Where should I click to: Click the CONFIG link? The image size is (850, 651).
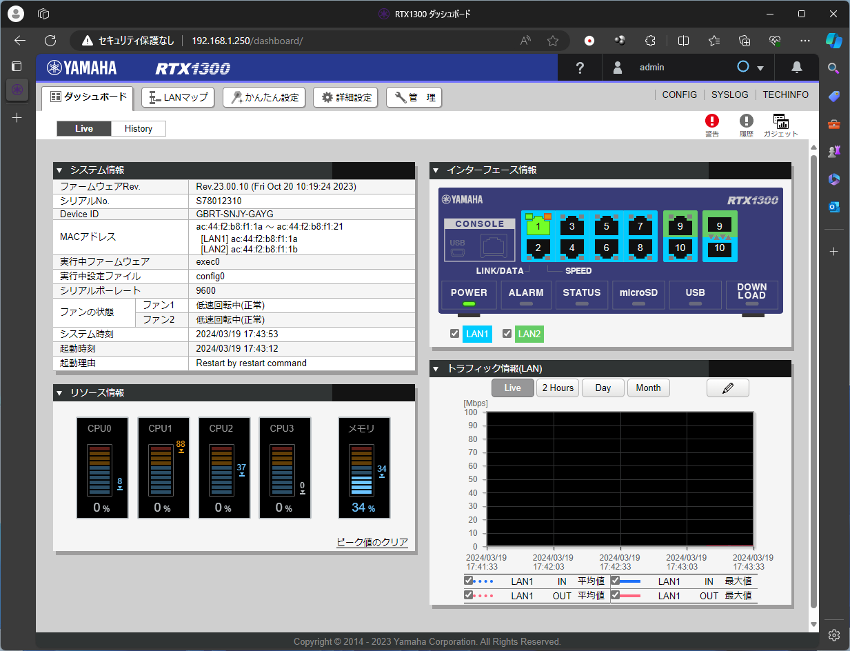680,94
